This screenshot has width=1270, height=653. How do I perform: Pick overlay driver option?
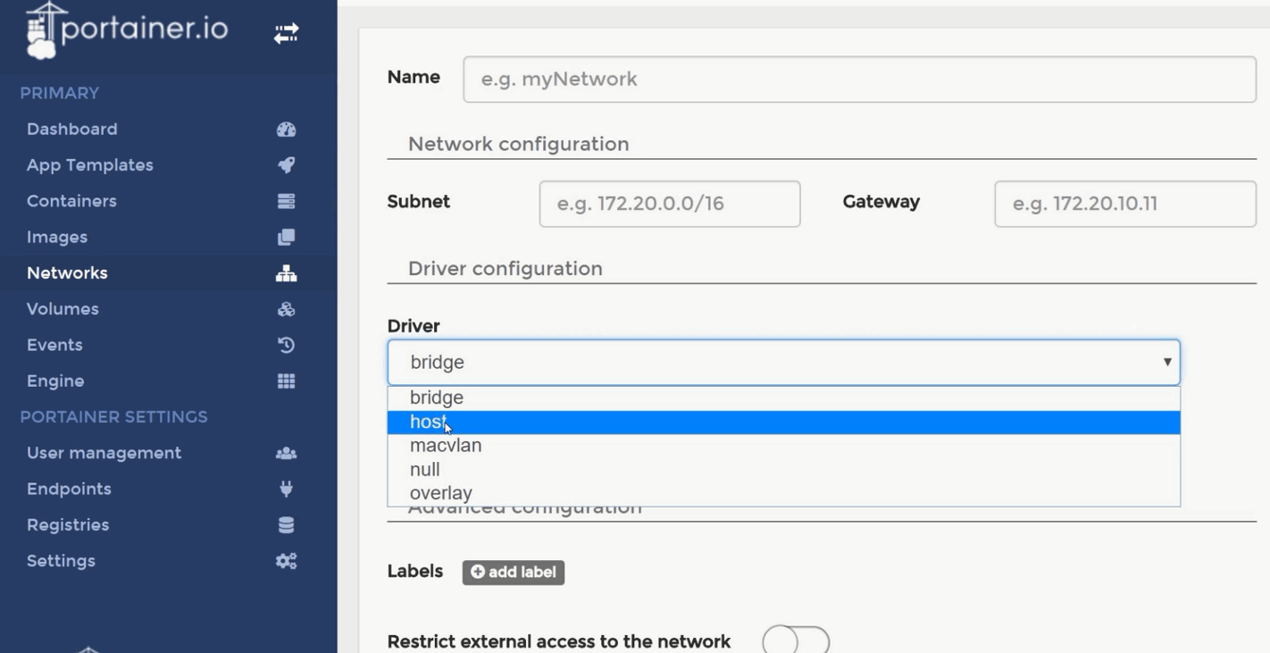tap(783, 493)
